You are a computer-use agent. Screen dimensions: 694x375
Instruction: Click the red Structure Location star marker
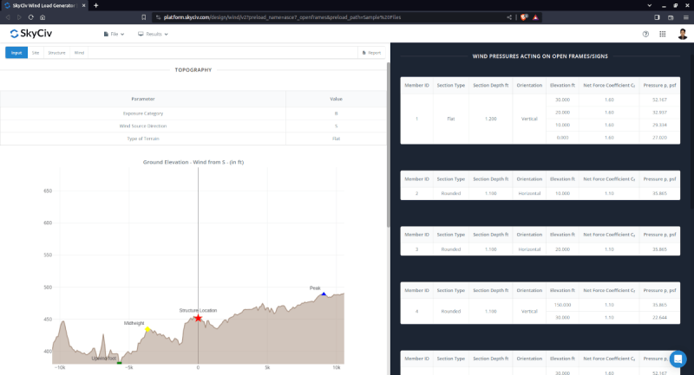click(x=199, y=319)
